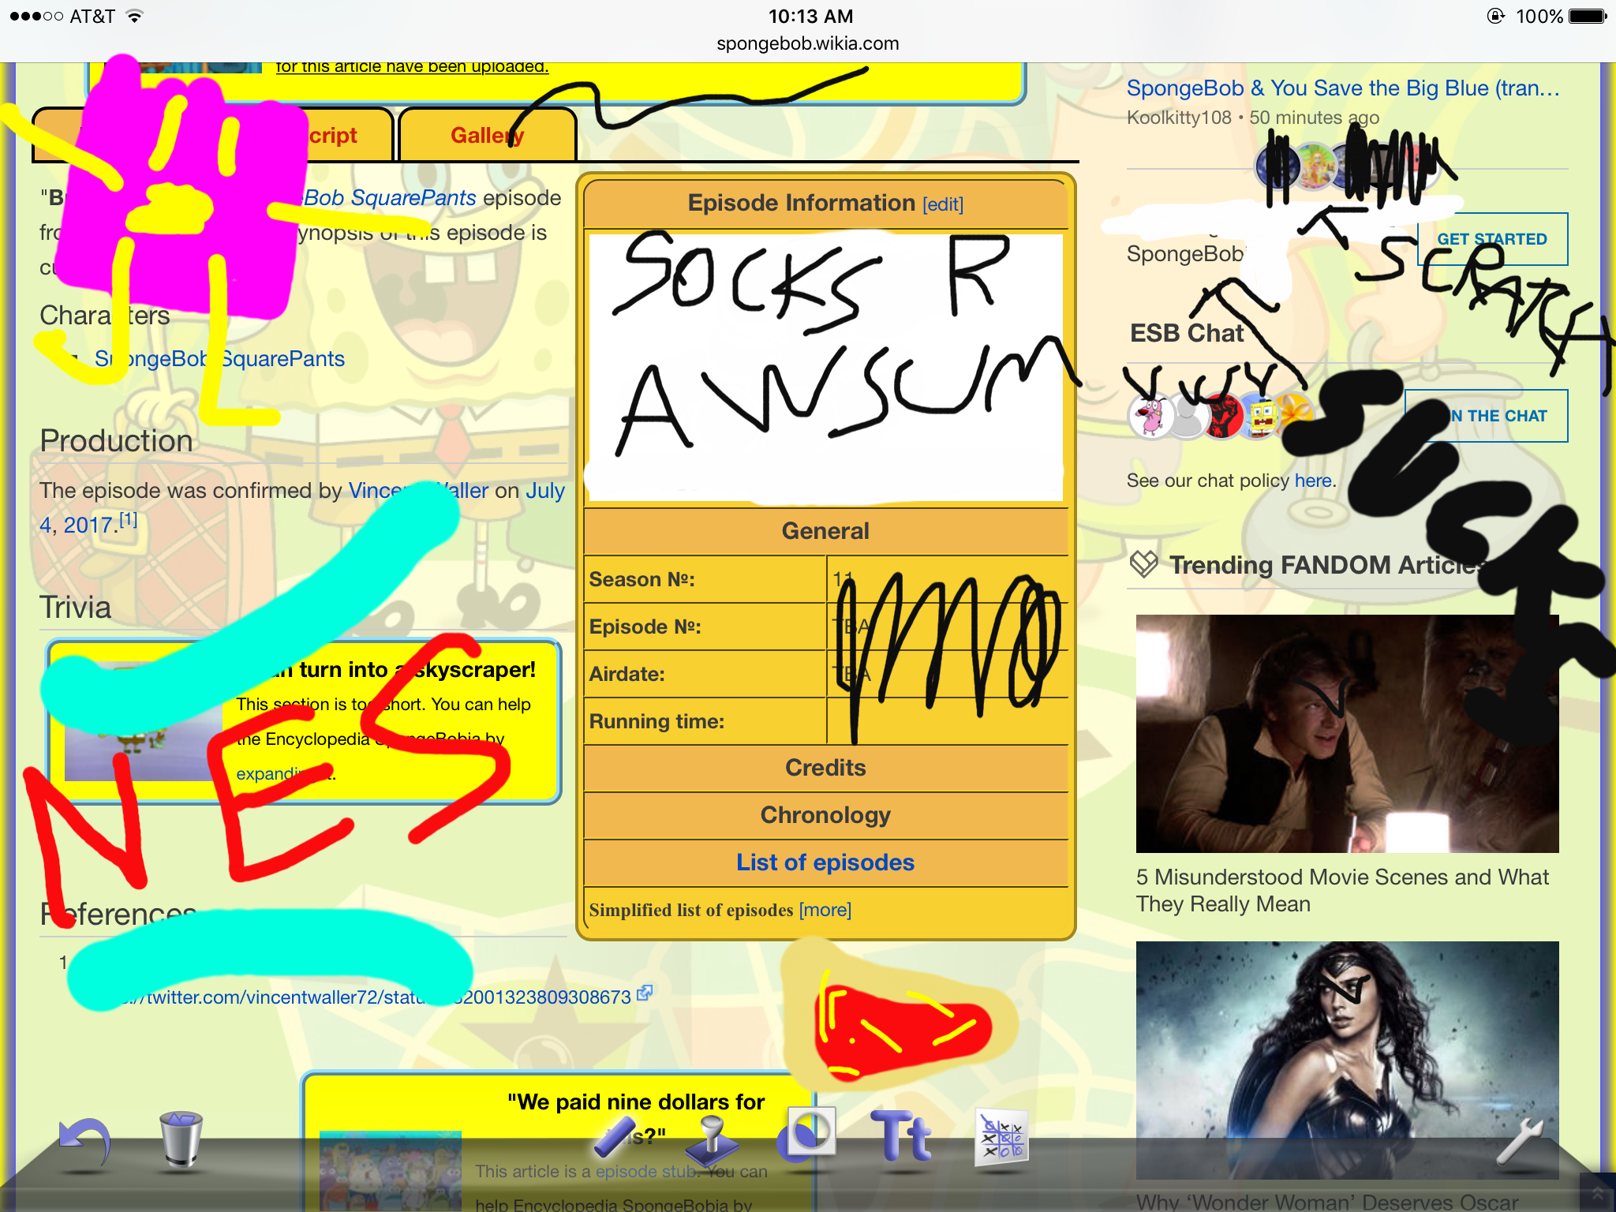Click the GET STARTED button
This screenshot has width=1616, height=1212.
pyautogui.click(x=1492, y=239)
